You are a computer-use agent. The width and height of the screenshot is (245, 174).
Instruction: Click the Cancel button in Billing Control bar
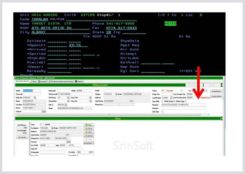pyautogui.click(x=212, y=85)
